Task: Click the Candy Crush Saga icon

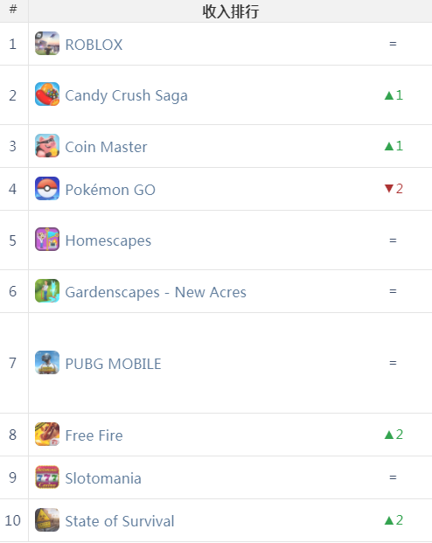Action: pyautogui.click(x=47, y=94)
